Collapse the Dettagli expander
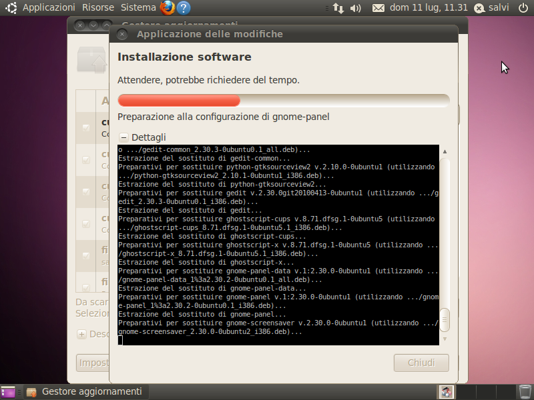This screenshot has width=534, height=400. pos(123,137)
